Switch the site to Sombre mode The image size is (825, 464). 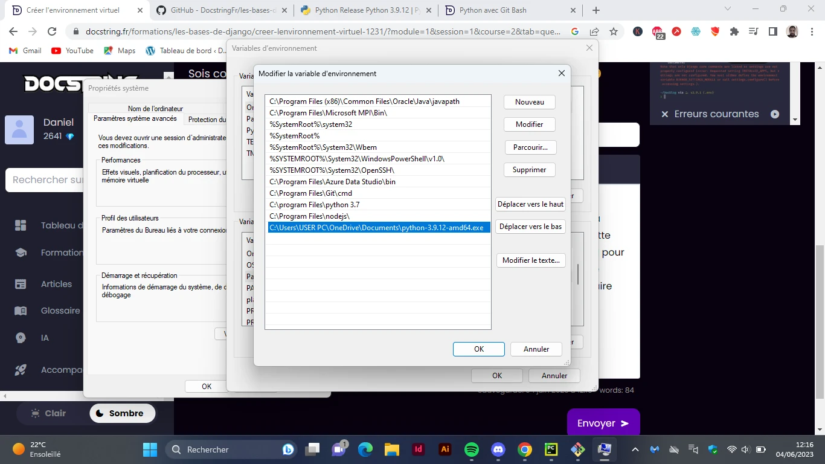click(x=123, y=413)
